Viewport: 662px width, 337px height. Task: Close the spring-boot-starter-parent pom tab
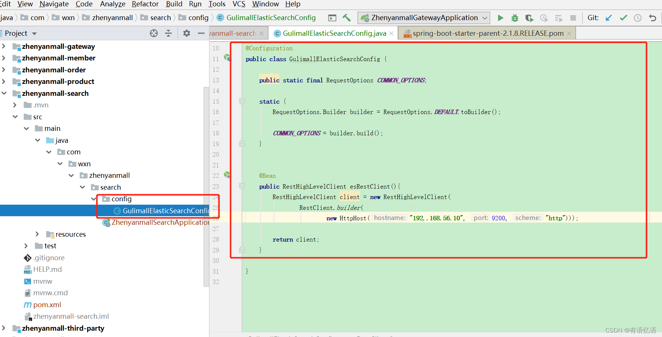[569, 33]
